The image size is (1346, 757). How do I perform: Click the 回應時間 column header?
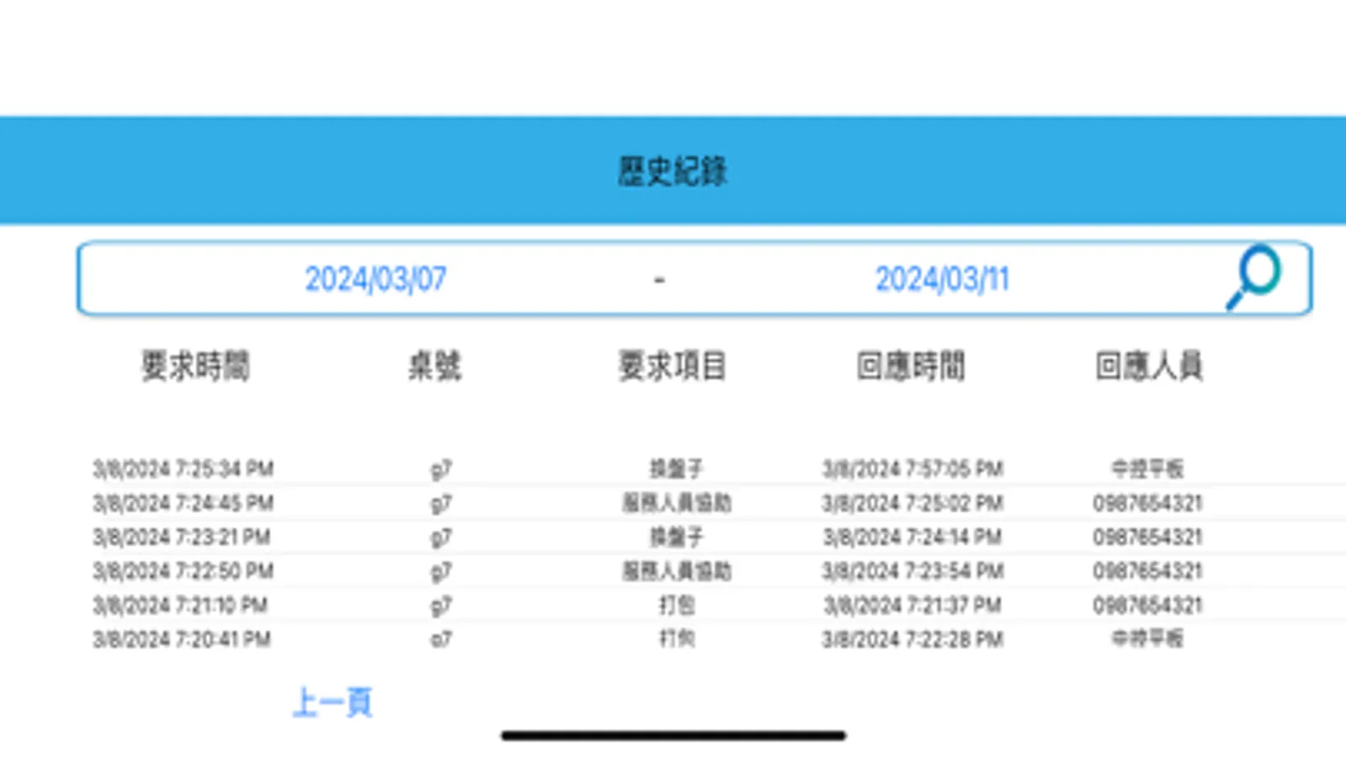tap(911, 367)
